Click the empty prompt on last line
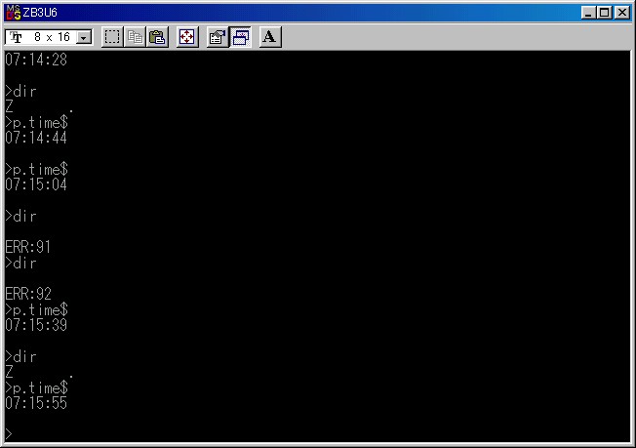The image size is (636, 448). (9, 433)
